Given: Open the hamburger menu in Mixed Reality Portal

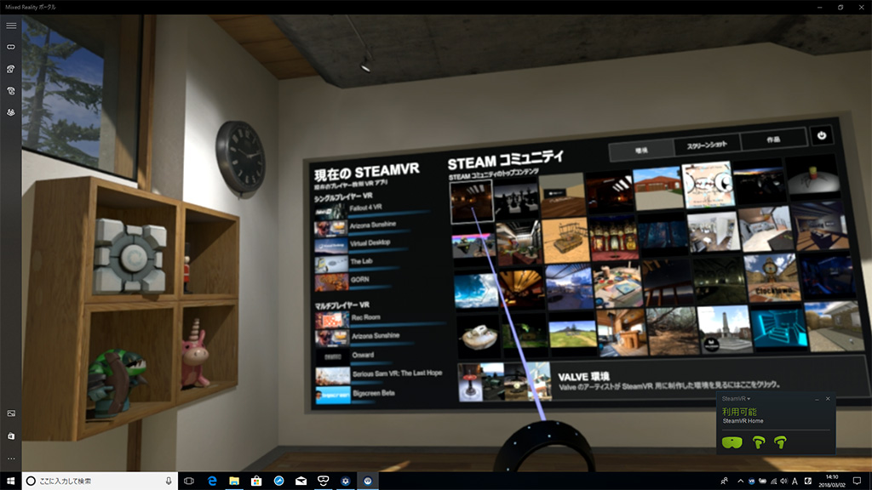Looking at the screenshot, I should (11, 26).
